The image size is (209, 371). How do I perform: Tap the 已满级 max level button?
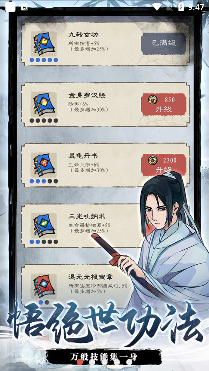tap(163, 44)
